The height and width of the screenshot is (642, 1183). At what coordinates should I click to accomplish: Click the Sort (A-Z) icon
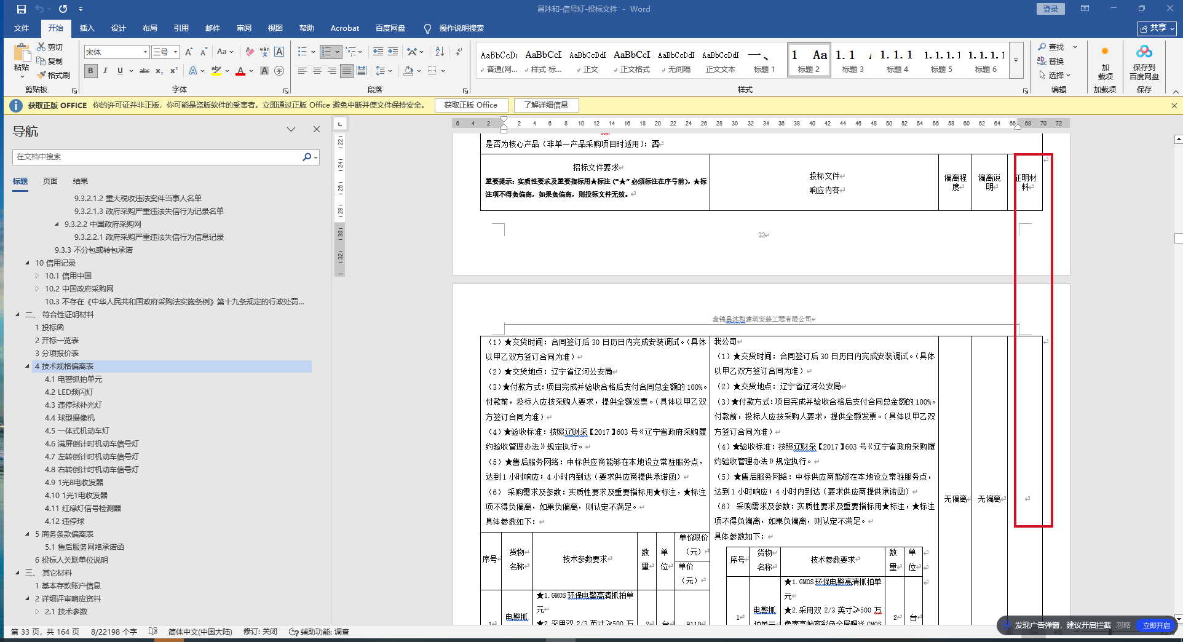click(x=440, y=52)
